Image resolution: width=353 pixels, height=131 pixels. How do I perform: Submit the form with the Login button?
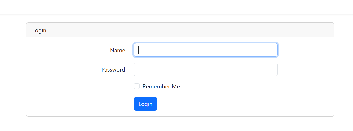(145, 104)
